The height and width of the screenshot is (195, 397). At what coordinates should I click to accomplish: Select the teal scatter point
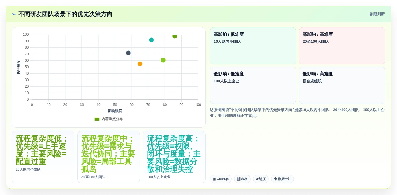[x=151, y=40]
